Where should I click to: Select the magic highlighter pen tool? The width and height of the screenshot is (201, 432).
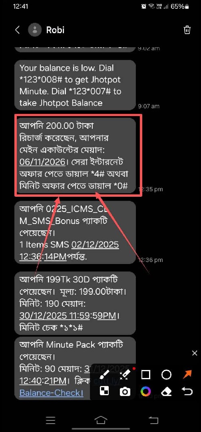click(x=125, y=374)
